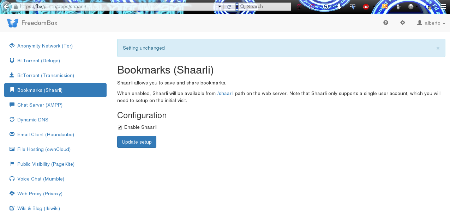Open the browser hamburger menu
This screenshot has width=450, height=221.
tap(443, 6)
